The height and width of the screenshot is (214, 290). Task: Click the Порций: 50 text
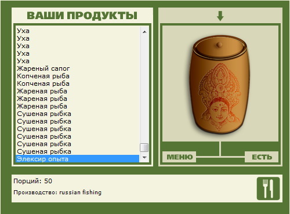coord(32,181)
